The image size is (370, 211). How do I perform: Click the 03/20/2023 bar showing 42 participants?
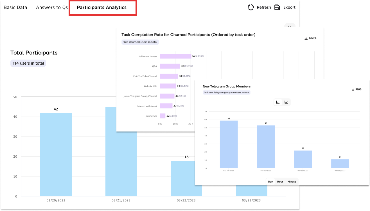pyautogui.click(x=56, y=154)
